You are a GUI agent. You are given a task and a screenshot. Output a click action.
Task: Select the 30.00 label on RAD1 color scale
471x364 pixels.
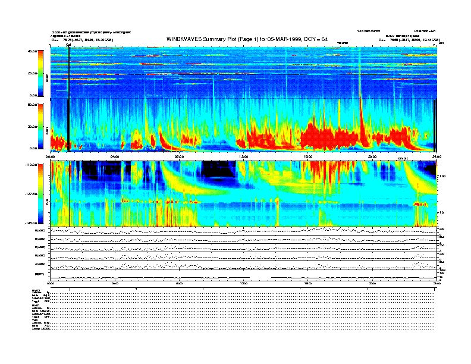tap(32, 127)
